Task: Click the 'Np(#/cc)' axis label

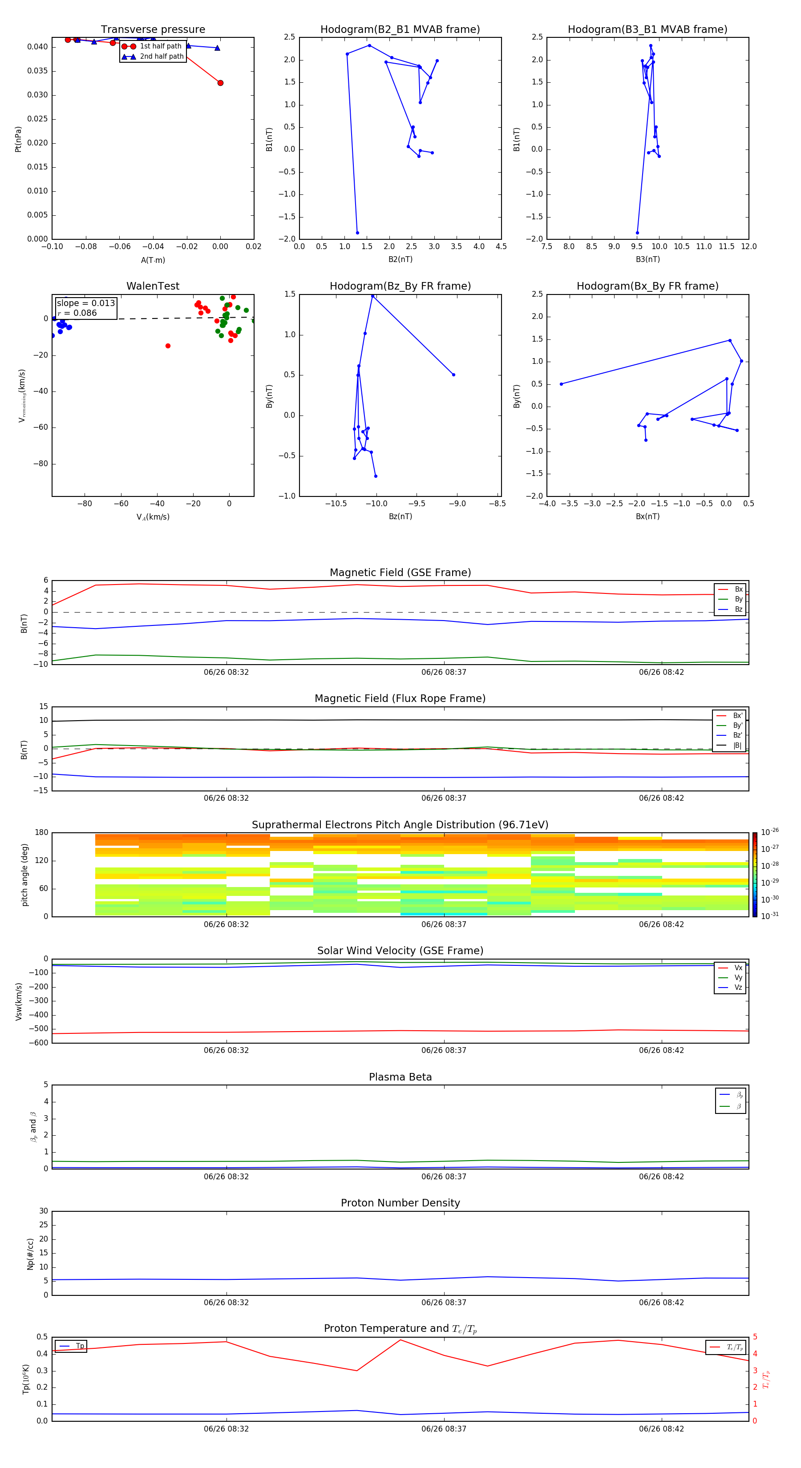Action: pyautogui.click(x=30, y=1253)
